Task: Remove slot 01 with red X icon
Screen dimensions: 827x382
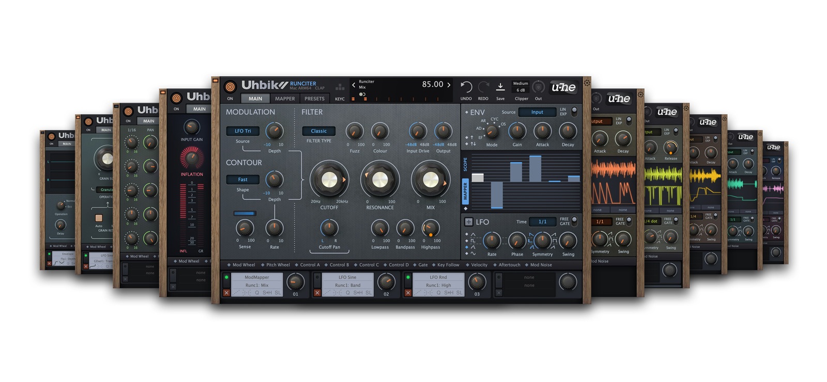Action: point(226,293)
